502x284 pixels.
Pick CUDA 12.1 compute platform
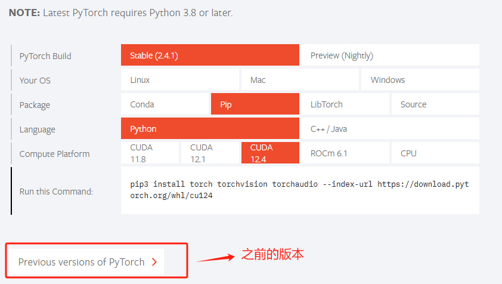click(210, 153)
